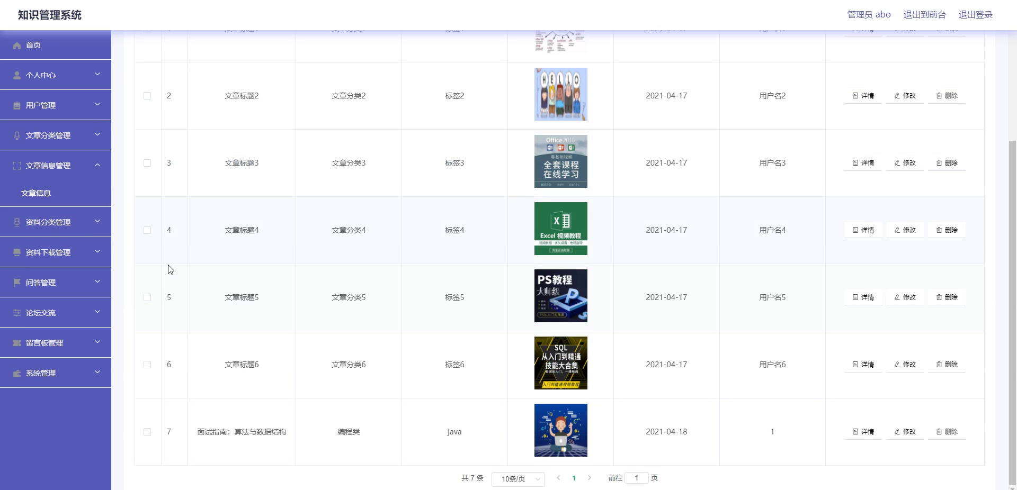1017x490 pixels.
Task: Click the next page arrow
Action: (x=589, y=478)
